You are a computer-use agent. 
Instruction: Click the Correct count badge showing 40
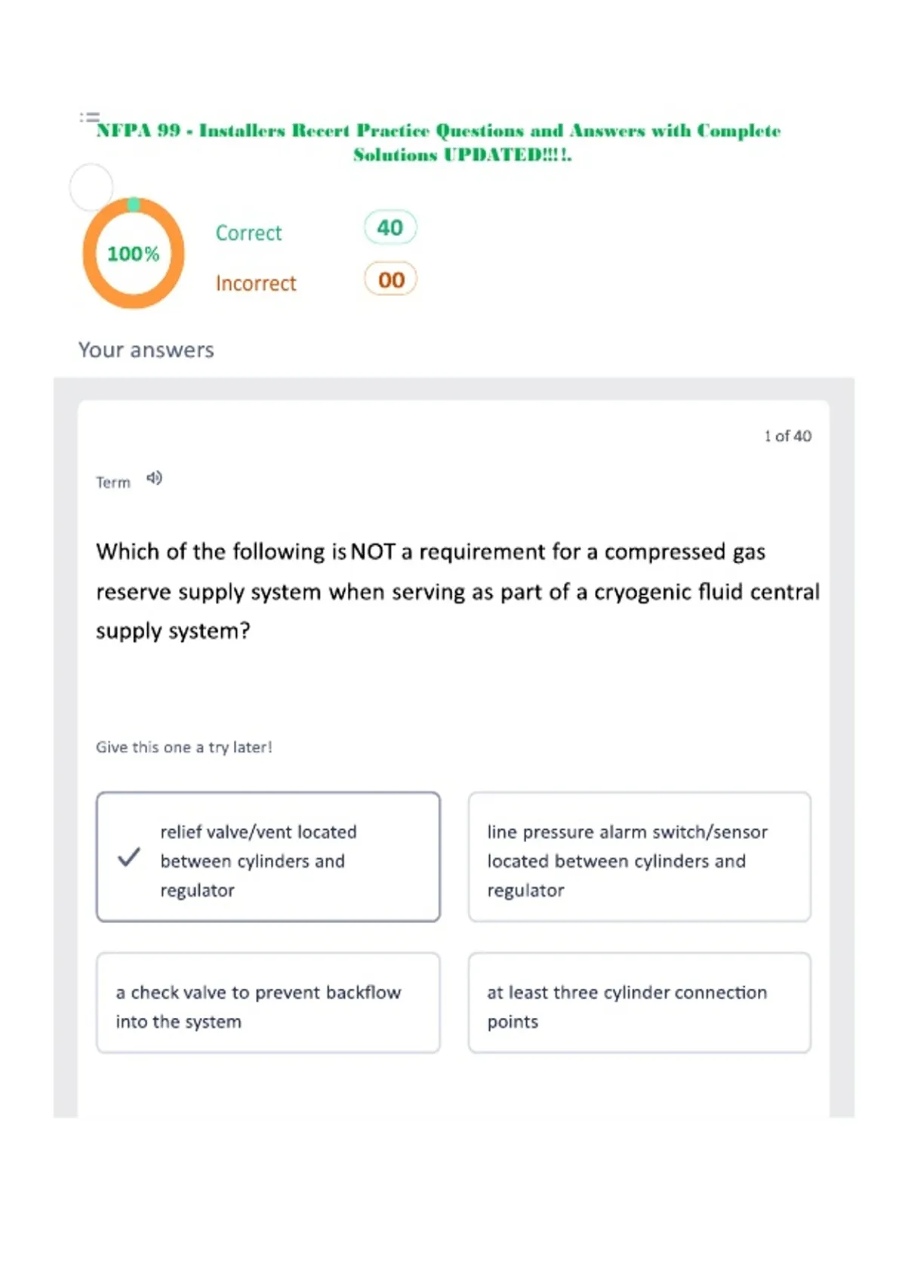[x=390, y=227]
